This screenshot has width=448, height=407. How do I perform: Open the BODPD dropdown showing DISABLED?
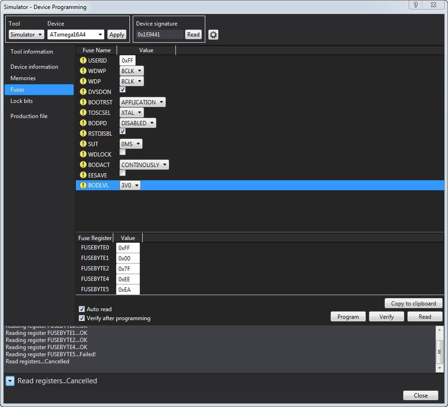tap(138, 123)
